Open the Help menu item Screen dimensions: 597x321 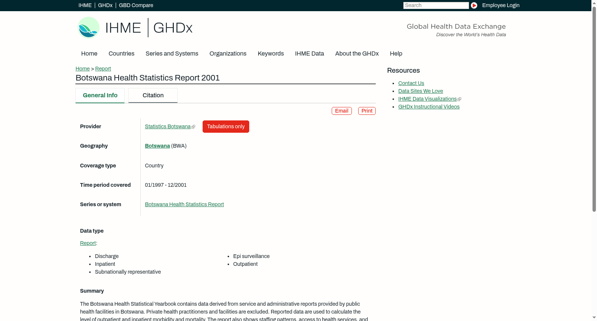[396, 54]
